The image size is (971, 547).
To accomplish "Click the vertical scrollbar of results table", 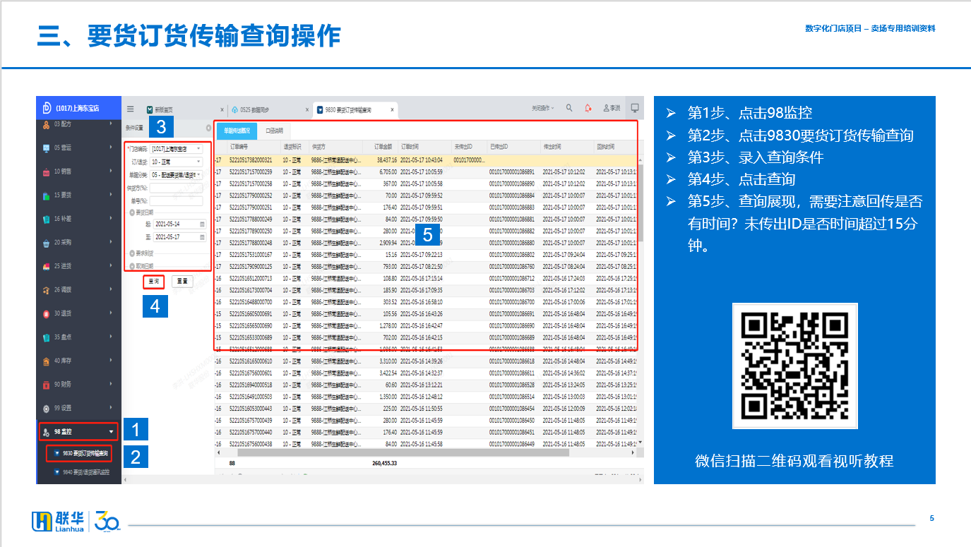I will click(x=641, y=205).
